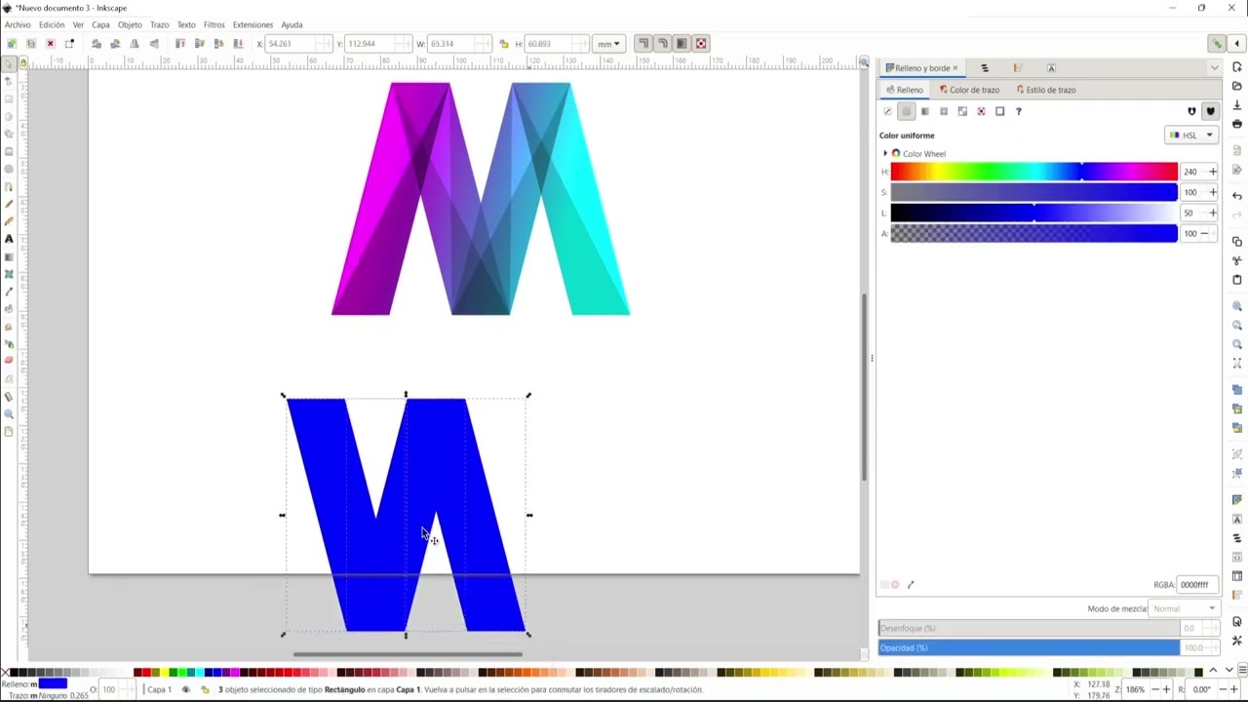Screen dimensions: 1248x702
Task: Open the dock panel chevron menu
Action: click(x=1214, y=68)
